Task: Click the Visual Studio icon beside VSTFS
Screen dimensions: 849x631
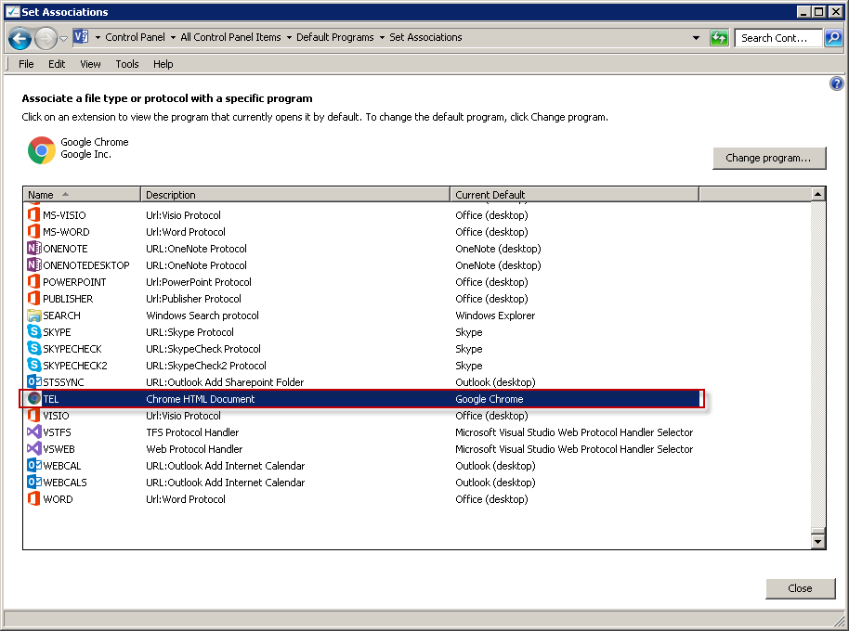Action: (x=33, y=432)
